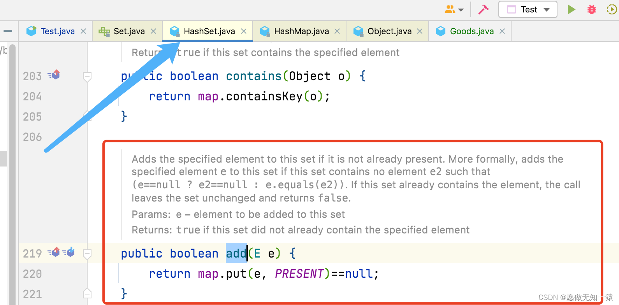Click line number 204 in the gutter
Image resolution: width=619 pixels, height=305 pixels.
tap(32, 96)
